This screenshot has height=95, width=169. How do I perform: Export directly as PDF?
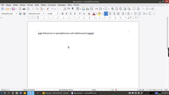click(x=20, y=9)
